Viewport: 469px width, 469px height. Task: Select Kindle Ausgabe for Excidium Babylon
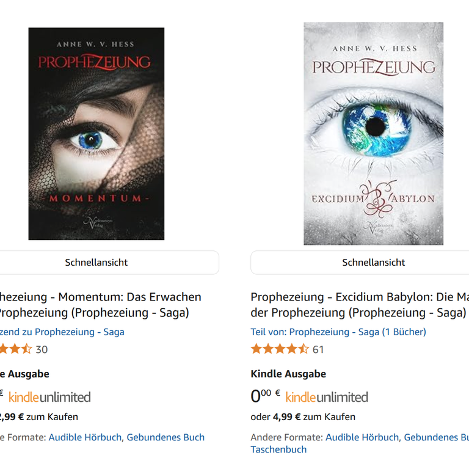pyautogui.click(x=288, y=374)
